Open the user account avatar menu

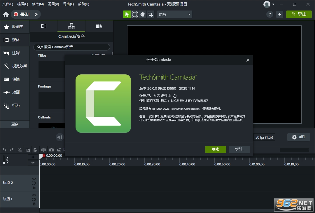point(269,4)
